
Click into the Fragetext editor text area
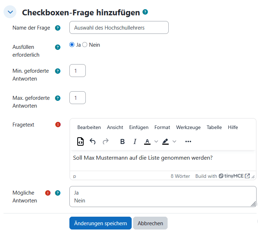(x=163, y=160)
